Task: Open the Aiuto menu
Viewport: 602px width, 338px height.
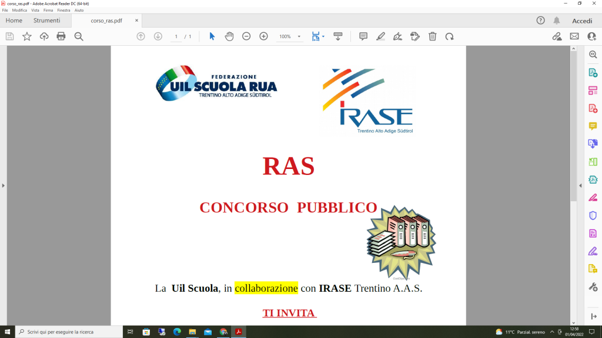Action: coord(79,11)
